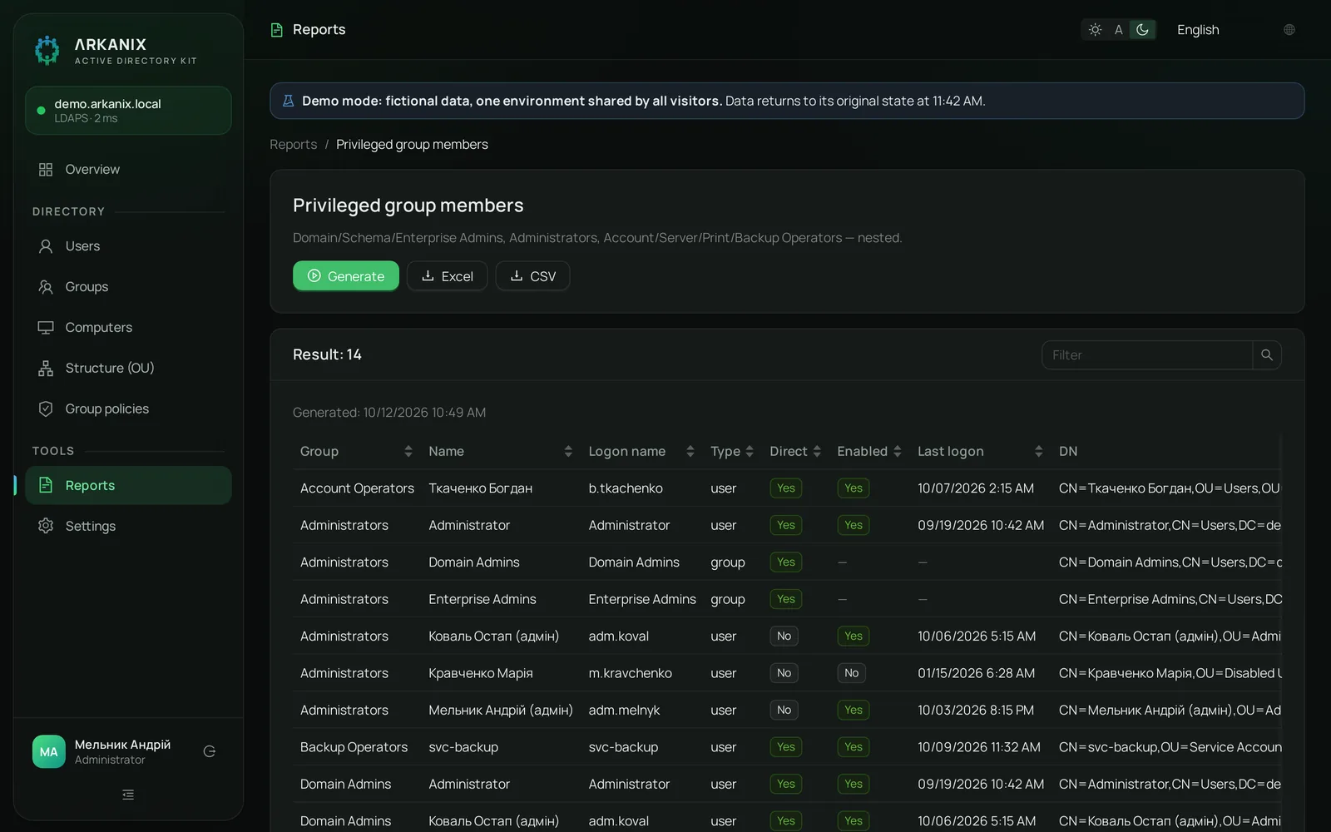The image size is (1331, 832).
Task: Collapse the sidebar using the bottom icon
Action: [128, 795]
